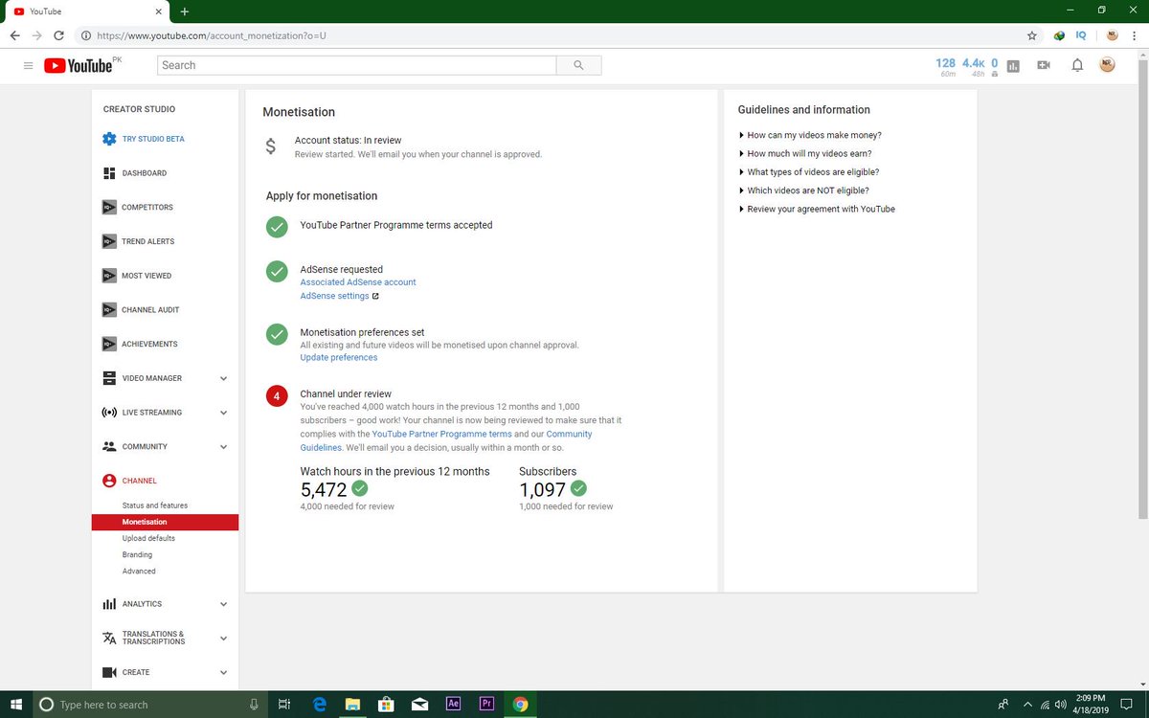The height and width of the screenshot is (718, 1149).
Task: Click the Competitors vidIQ icon
Action: pyautogui.click(x=109, y=208)
